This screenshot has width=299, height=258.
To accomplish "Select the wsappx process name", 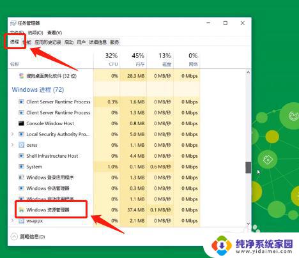I will (34, 221).
